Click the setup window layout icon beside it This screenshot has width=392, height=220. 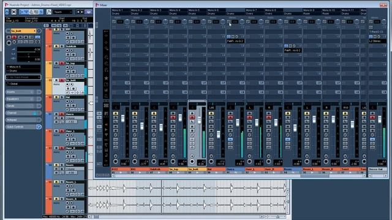point(13,12)
